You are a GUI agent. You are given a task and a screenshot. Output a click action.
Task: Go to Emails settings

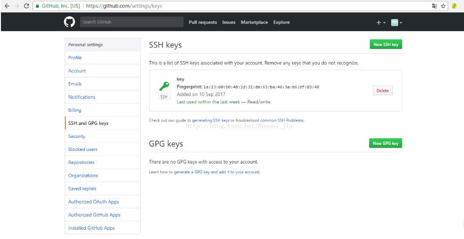tap(102, 84)
